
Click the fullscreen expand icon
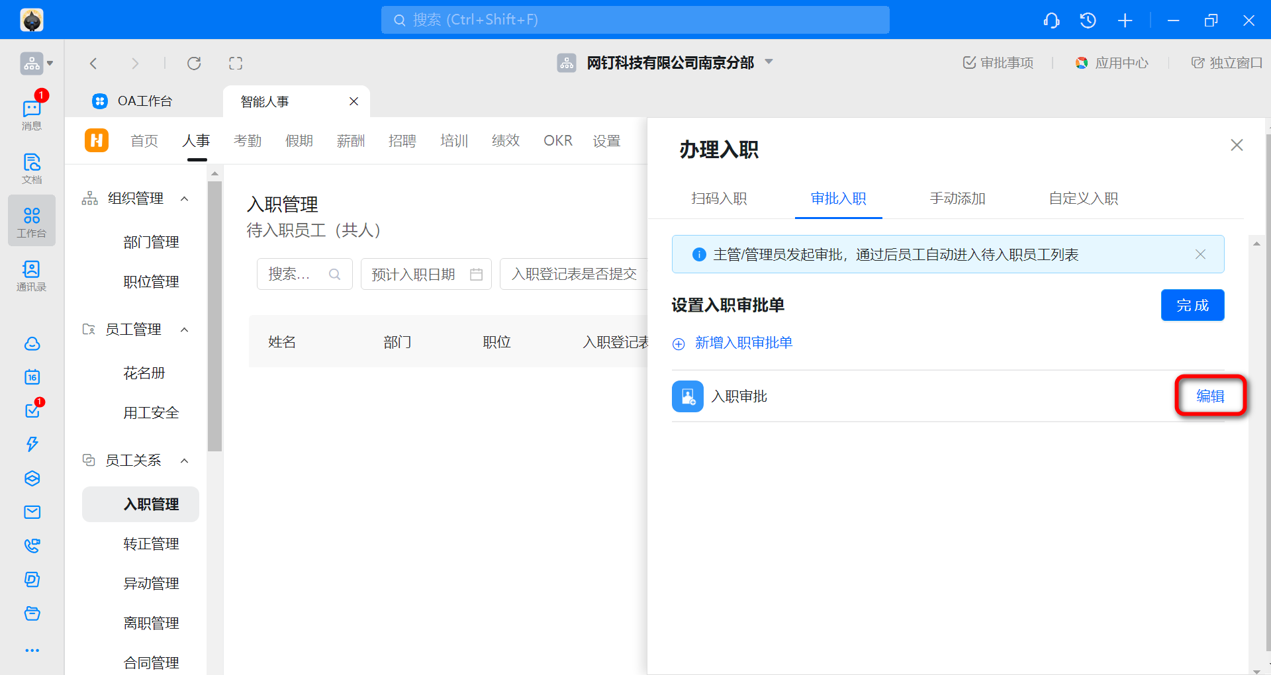(x=236, y=64)
